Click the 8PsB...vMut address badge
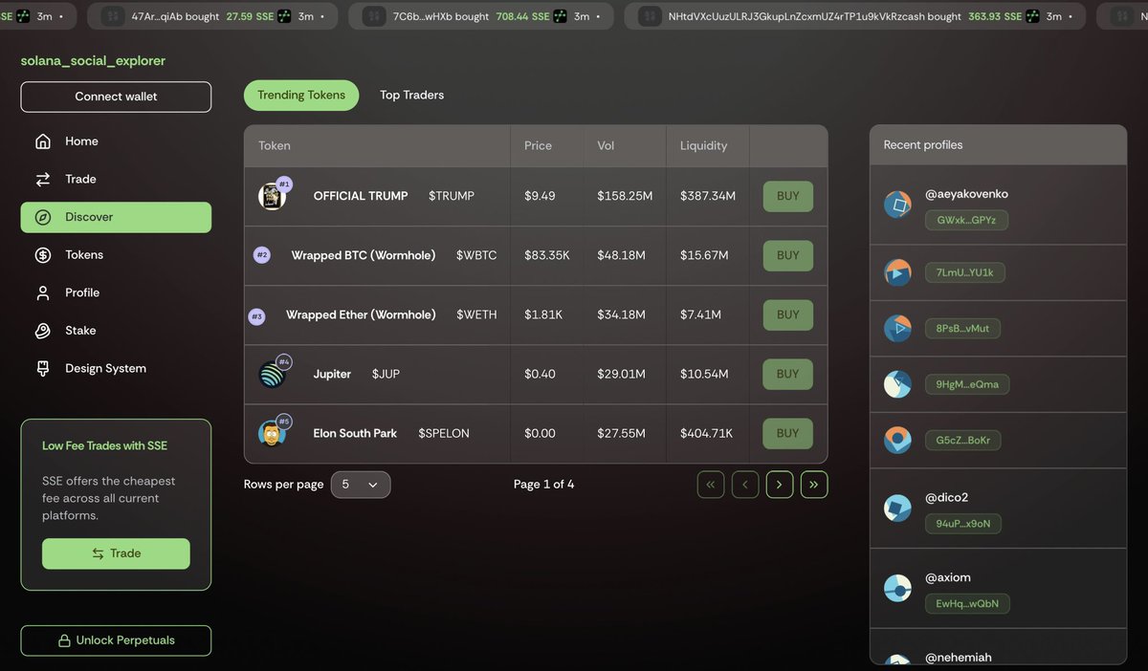This screenshot has width=1148, height=671. (962, 329)
